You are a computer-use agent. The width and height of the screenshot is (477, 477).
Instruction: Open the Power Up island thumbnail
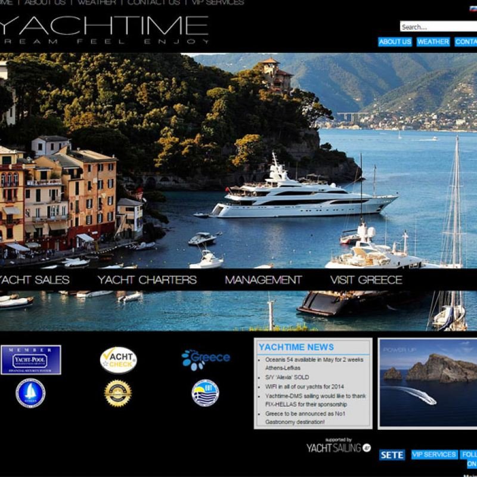428,383
